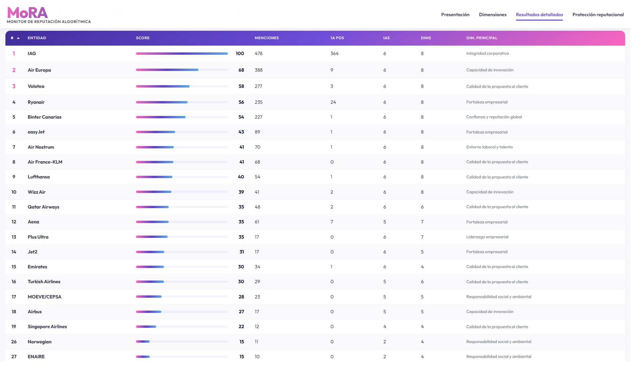Select Singapore Airlines entity
The height and width of the screenshot is (365, 634).
(47, 327)
